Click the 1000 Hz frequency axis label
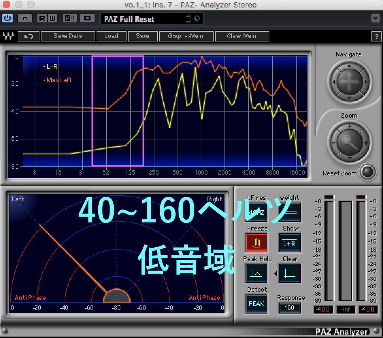 201,173
